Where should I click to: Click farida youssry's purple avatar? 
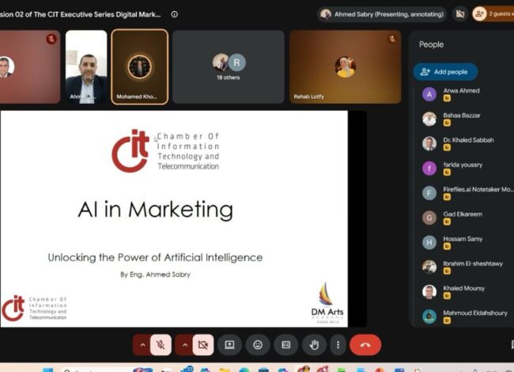pos(429,169)
